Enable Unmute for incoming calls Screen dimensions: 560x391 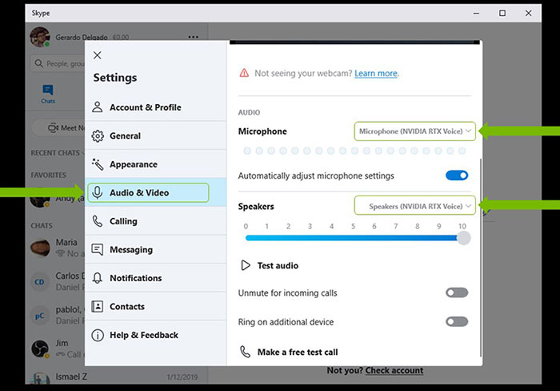coord(457,292)
